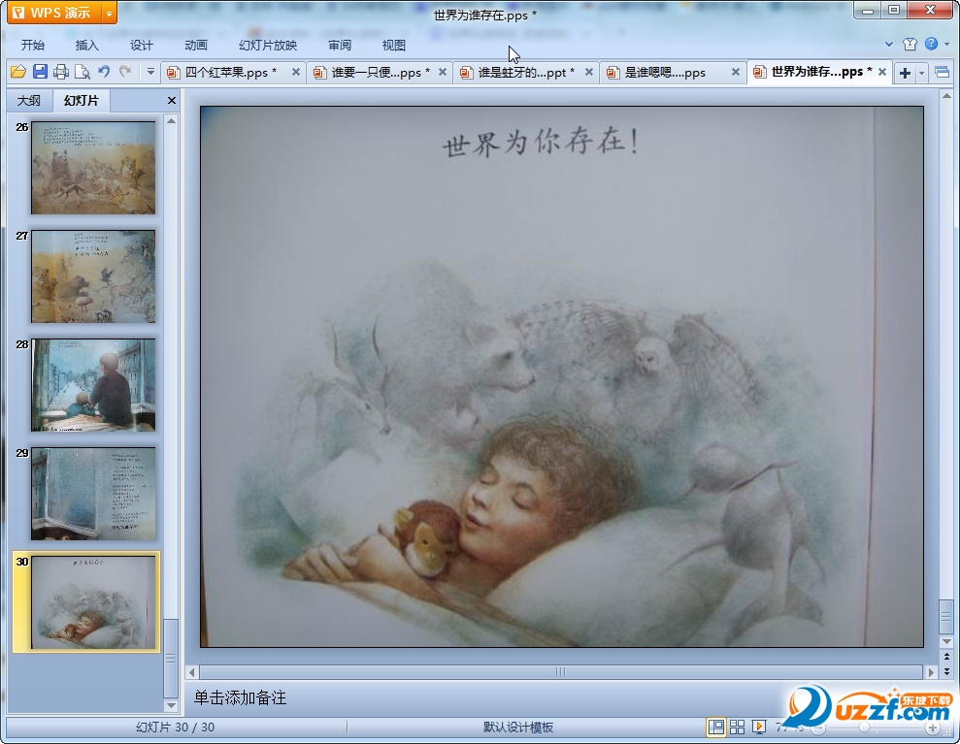The height and width of the screenshot is (744, 960).
Task: Go to next slide with double-down arrow
Action: [946, 670]
